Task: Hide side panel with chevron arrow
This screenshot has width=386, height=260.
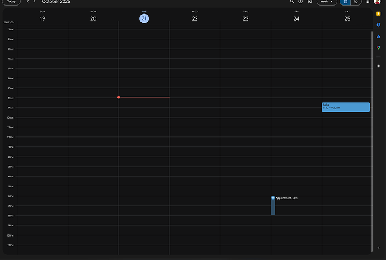Action: click(x=378, y=248)
